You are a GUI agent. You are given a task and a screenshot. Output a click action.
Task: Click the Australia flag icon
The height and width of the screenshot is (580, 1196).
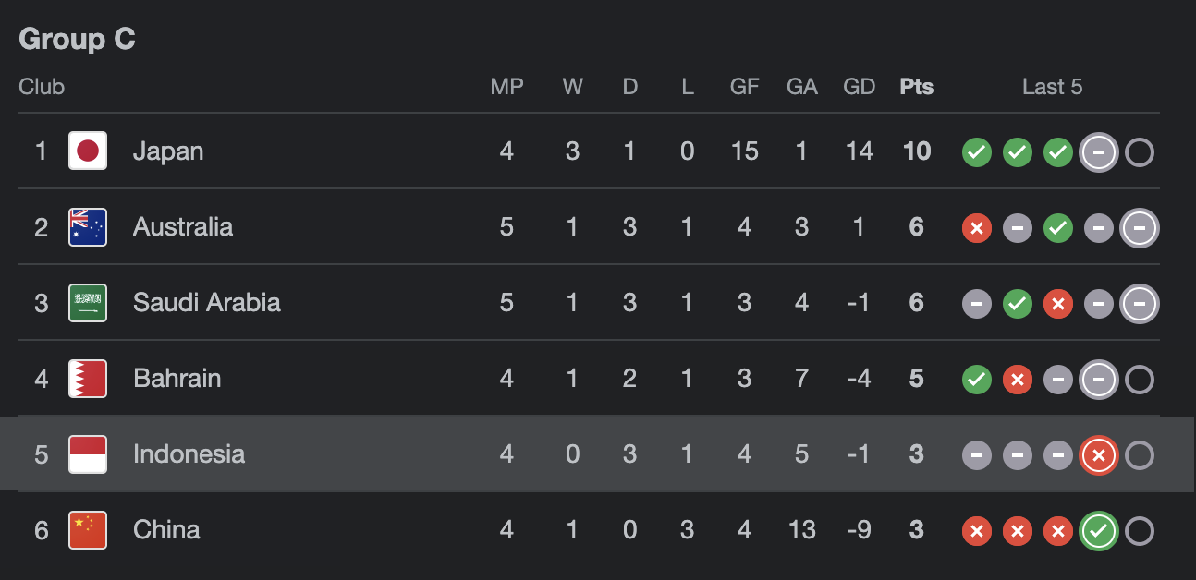pyautogui.click(x=88, y=226)
